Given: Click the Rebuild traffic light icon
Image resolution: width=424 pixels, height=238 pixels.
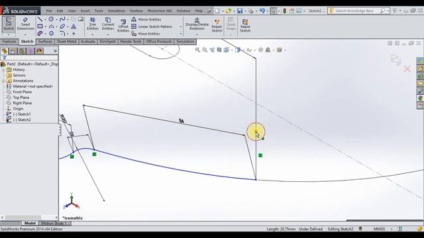Looking at the screenshot, I should click(x=284, y=11).
